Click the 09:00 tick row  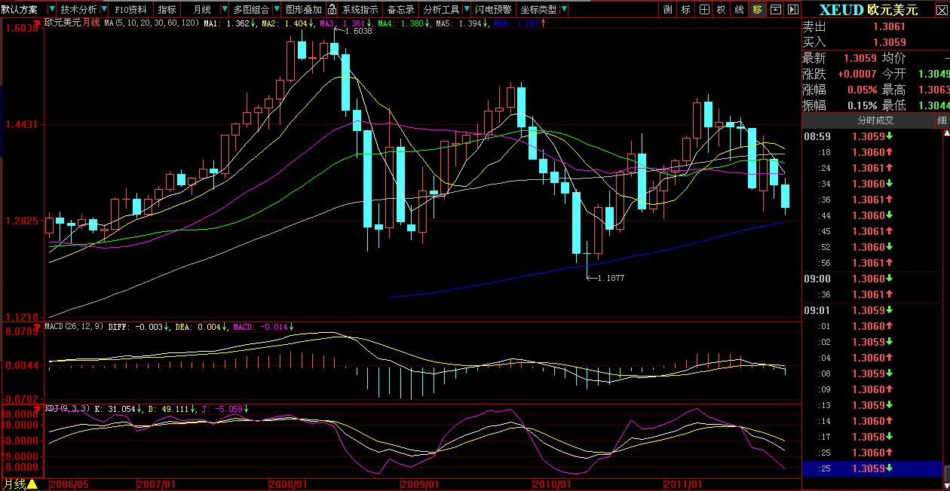coord(872,279)
